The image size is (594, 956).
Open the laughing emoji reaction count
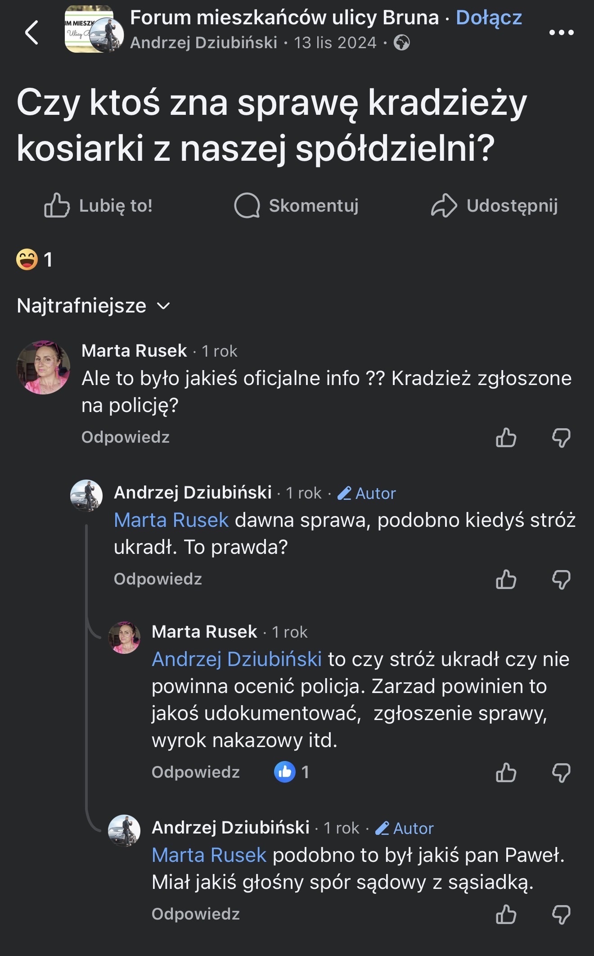(x=34, y=259)
